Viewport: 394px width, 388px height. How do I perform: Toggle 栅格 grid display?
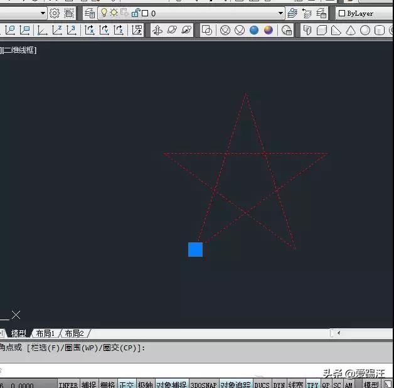click(x=107, y=385)
